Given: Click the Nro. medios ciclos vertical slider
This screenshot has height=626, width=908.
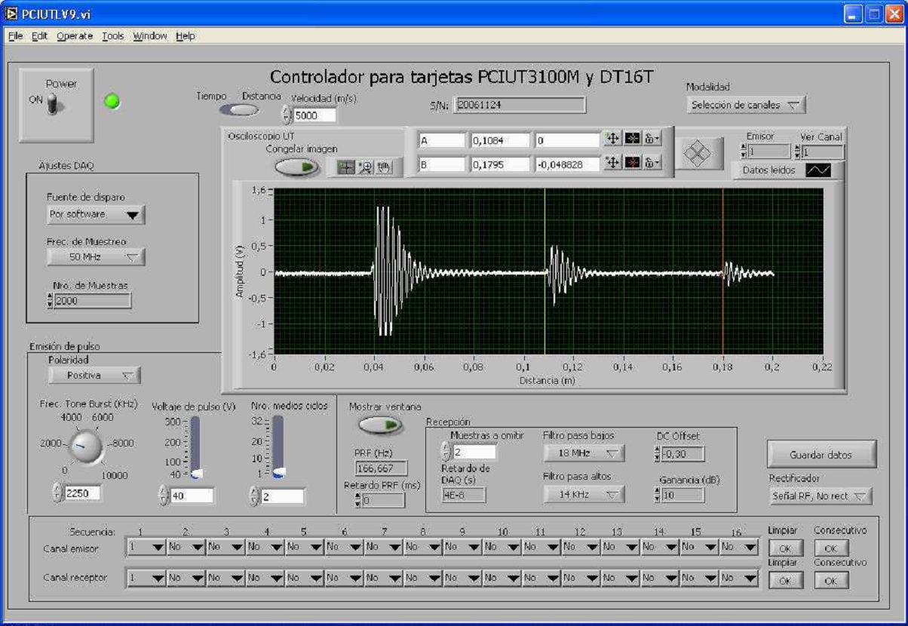Looking at the screenshot, I should [278, 447].
